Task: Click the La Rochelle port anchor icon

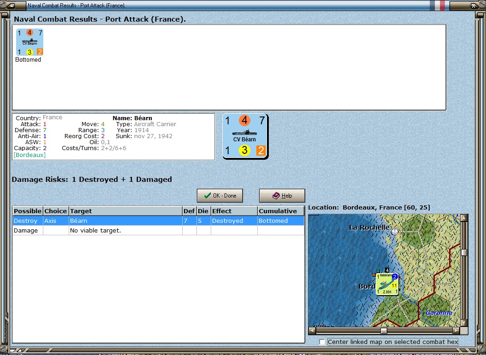Action: (395, 232)
